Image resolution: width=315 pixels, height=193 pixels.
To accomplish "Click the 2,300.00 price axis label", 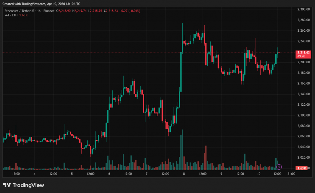I will click(x=303, y=10).
